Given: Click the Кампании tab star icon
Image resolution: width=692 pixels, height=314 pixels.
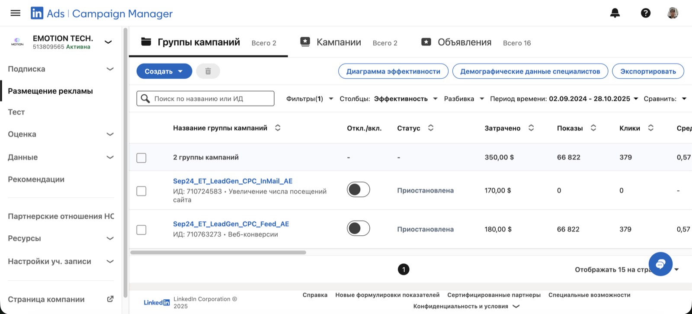Looking at the screenshot, I should tap(305, 42).
